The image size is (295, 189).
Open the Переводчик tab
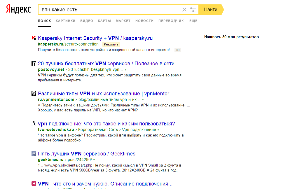[171, 21]
